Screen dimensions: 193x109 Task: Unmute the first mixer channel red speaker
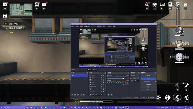(x=125, y=79)
